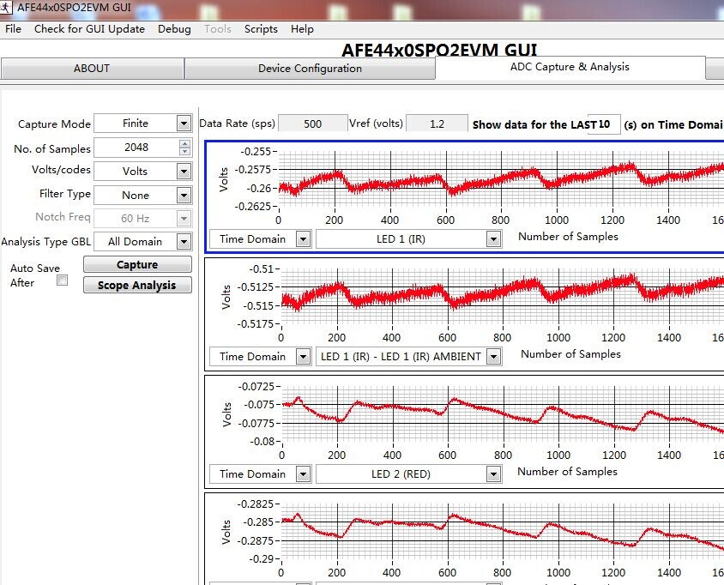Screen dimensions: 724x585
Task: Enable the Auto Save After checkbox
Action: coord(63,280)
